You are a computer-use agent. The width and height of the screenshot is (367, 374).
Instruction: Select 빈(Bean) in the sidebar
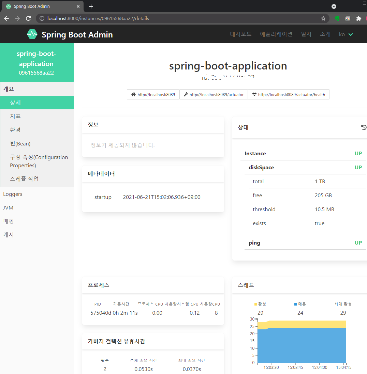tap(37, 144)
